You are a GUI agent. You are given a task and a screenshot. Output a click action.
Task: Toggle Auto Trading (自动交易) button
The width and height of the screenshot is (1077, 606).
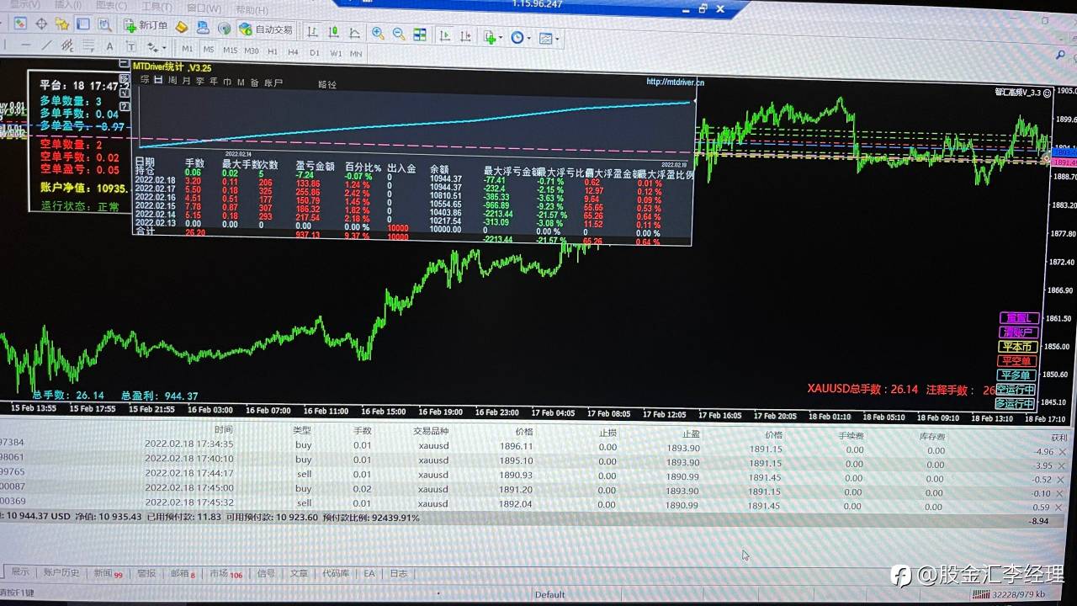[x=266, y=29]
